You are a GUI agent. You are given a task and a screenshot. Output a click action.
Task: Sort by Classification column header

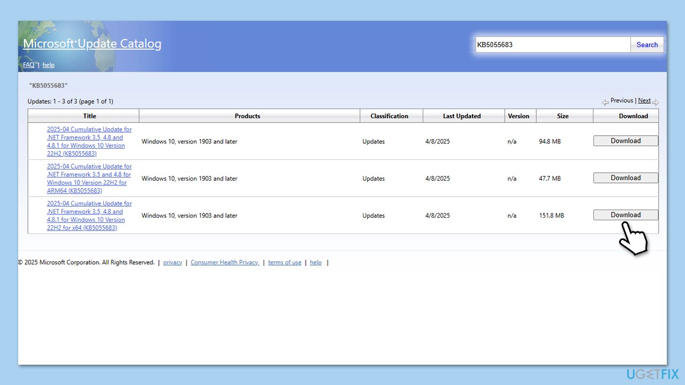click(389, 116)
